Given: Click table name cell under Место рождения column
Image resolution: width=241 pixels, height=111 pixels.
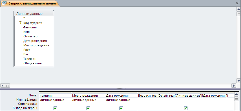Looking at the screenshot, I should (88, 100).
